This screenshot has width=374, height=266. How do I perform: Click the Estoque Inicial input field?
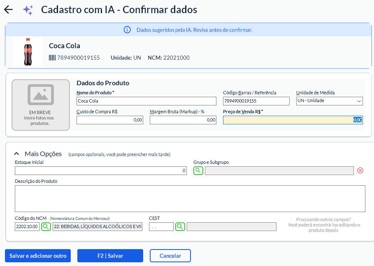tap(101, 171)
